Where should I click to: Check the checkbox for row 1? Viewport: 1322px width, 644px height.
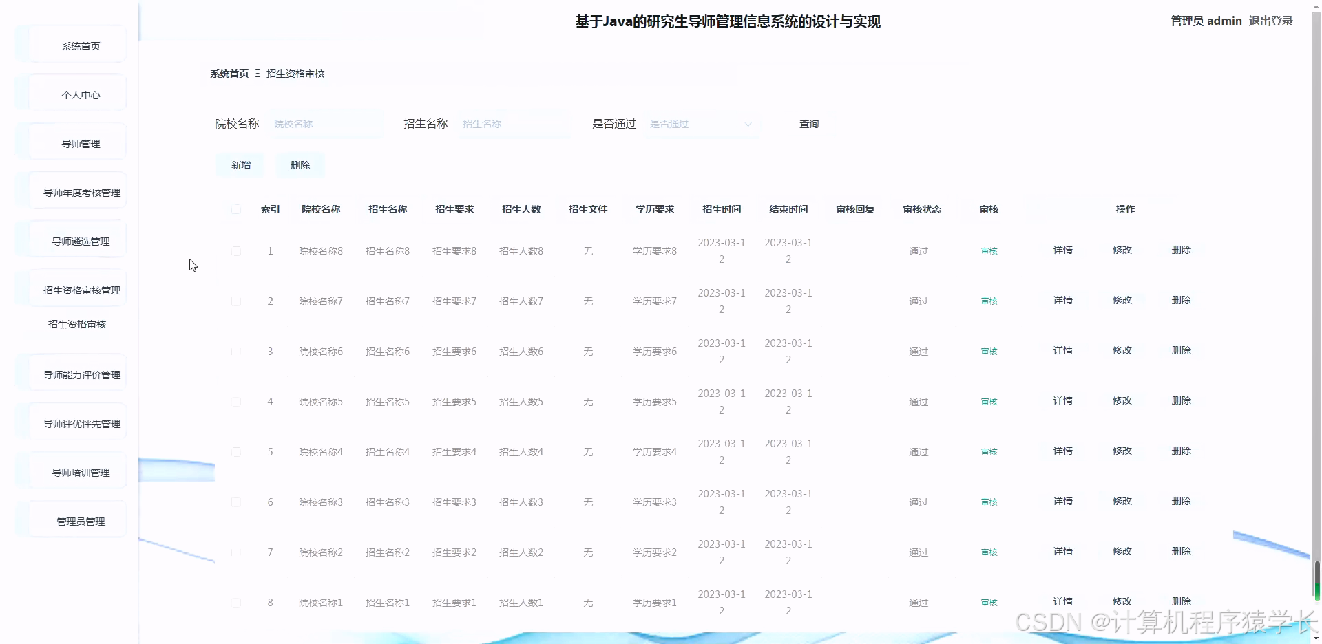click(236, 251)
